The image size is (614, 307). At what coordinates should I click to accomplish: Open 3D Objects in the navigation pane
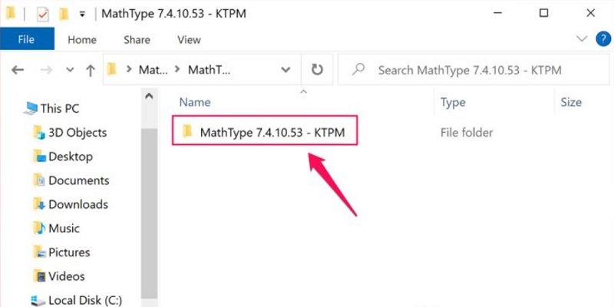pyautogui.click(x=70, y=133)
